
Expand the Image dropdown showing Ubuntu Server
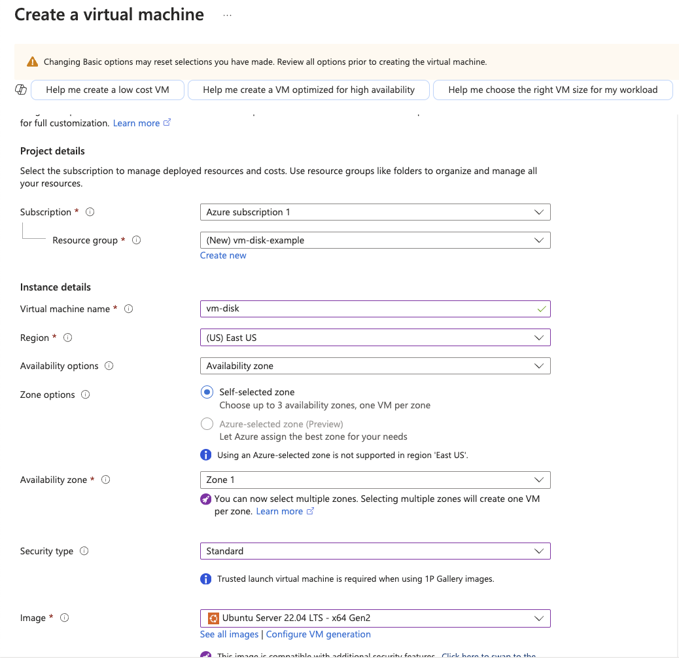pos(375,618)
